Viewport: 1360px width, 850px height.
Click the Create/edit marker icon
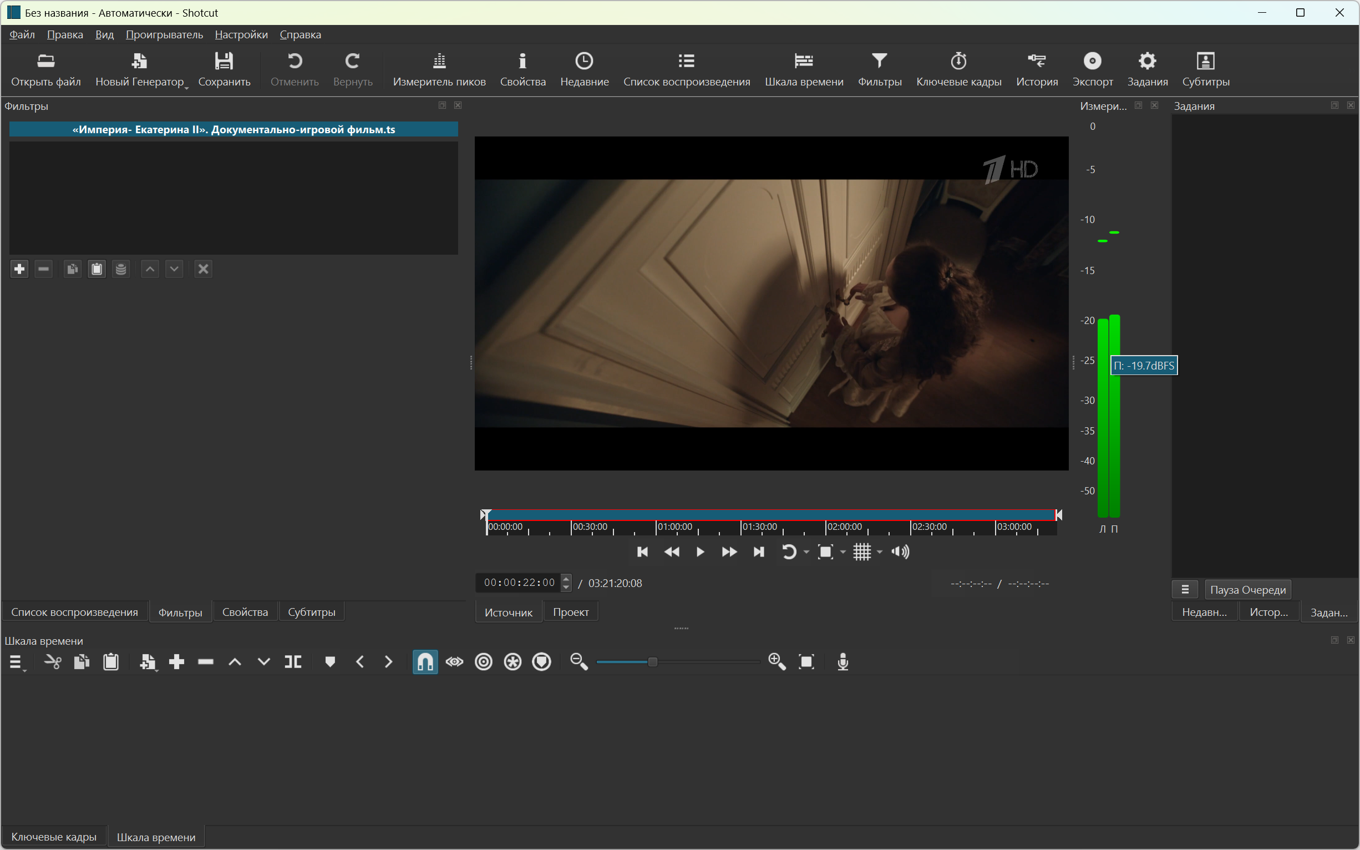click(330, 662)
